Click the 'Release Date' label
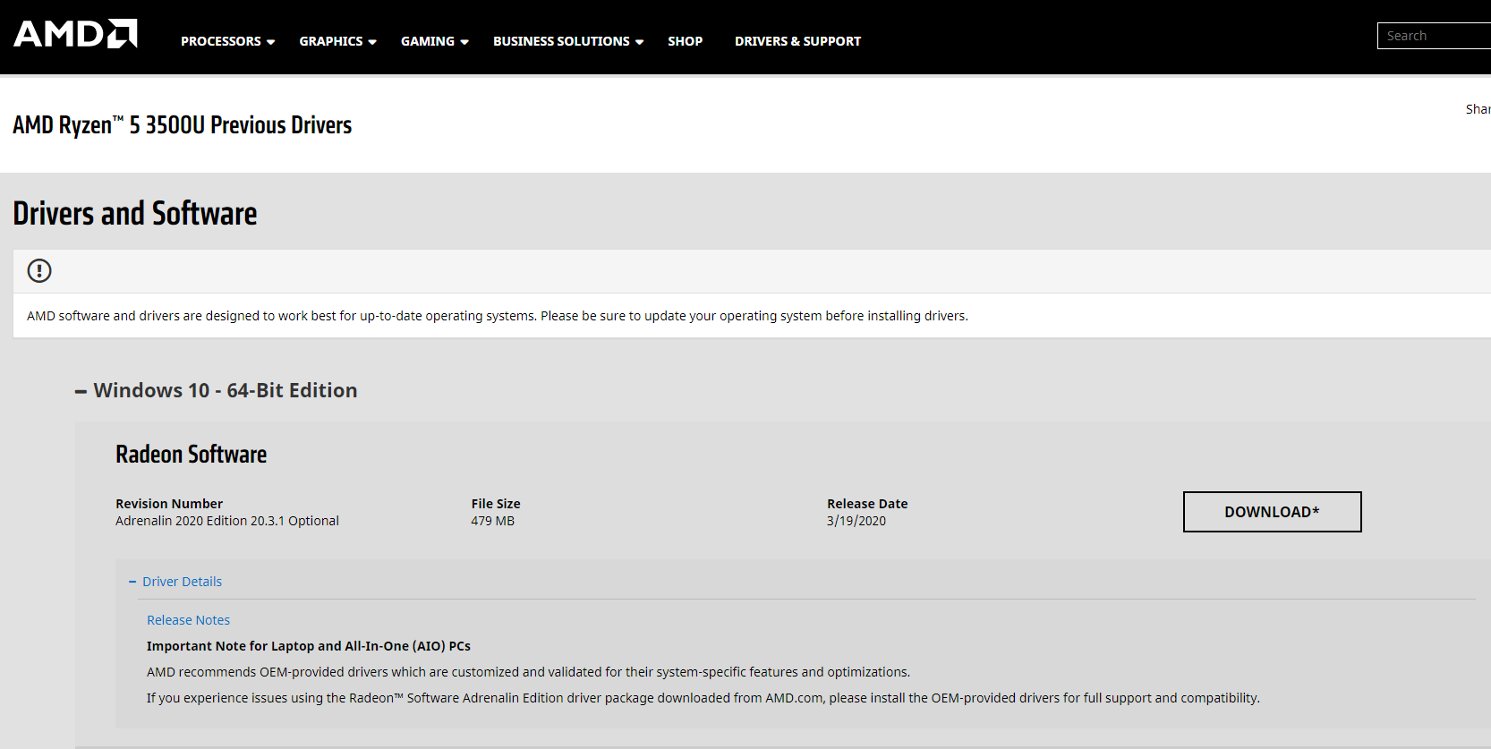Image resolution: width=1491 pixels, height=749 pixels. [x=867, y=504]
